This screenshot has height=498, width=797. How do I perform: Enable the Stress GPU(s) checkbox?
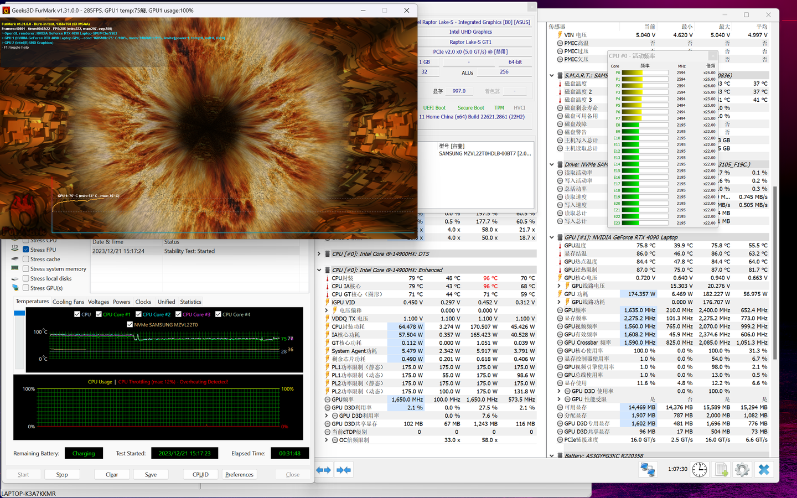coord(26,288)
